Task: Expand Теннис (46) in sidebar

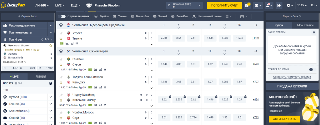Action: [51, 104]
